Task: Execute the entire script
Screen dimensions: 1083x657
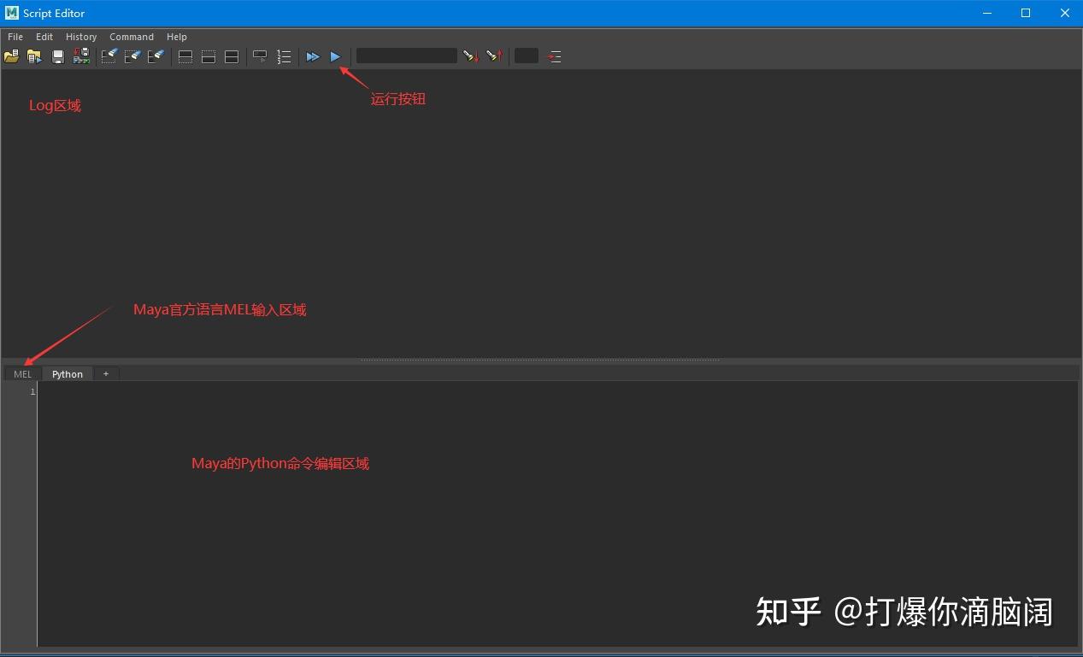Action: (312, 56)
